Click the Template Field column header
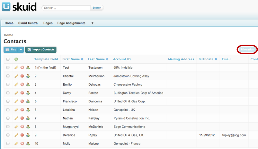 tap(46, 59)
